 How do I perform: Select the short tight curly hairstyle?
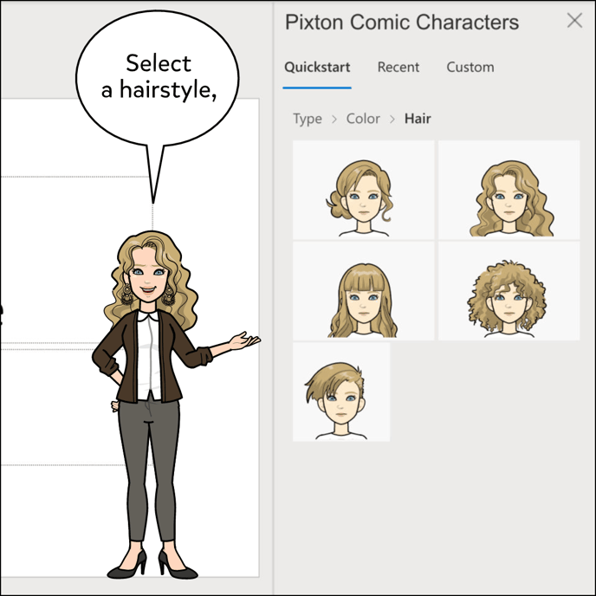click(509, 291)
